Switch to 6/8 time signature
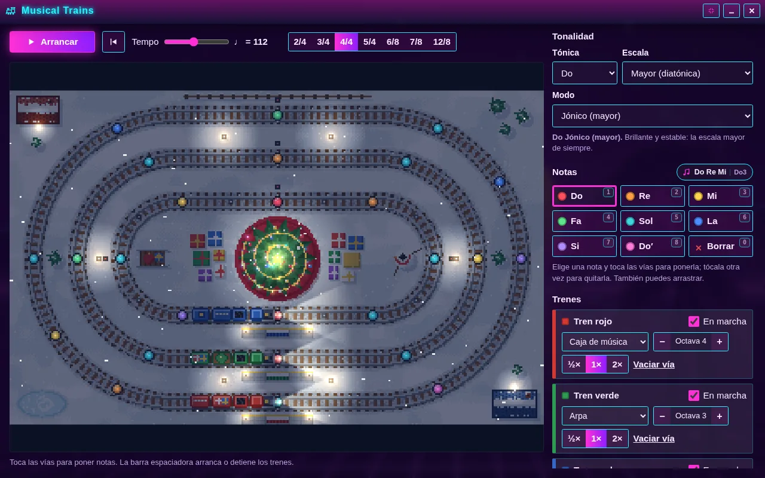Image resolution: width=765 pixels, height=478 pixels. click(x=393, y=42)
